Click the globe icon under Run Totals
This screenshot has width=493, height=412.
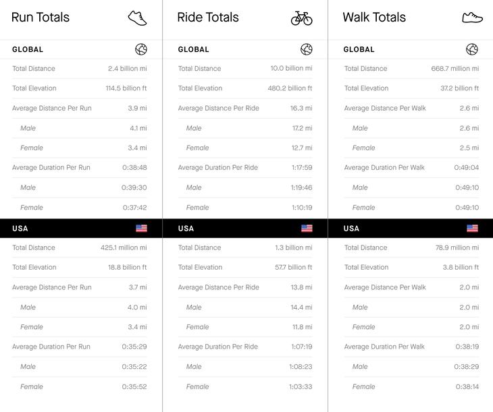(141, 49)
